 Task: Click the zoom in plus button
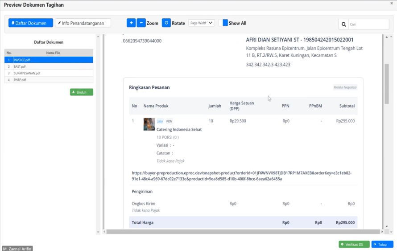[x=131, y=23]
